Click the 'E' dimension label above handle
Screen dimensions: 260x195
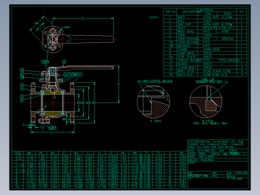(83, 18)
